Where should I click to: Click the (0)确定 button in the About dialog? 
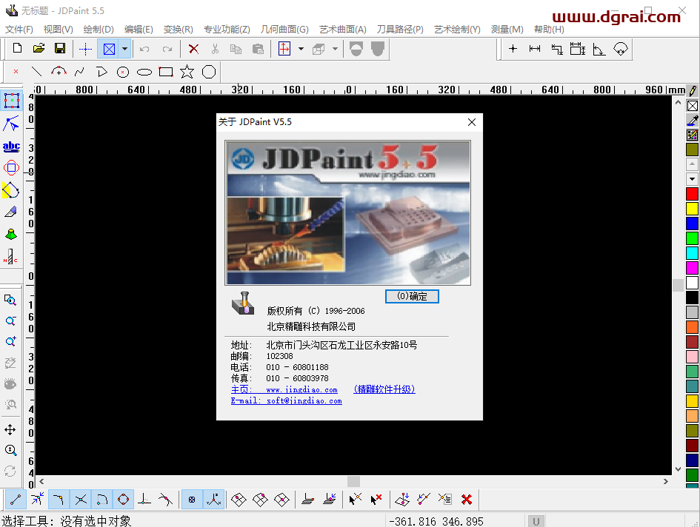[x=412, y=296]
